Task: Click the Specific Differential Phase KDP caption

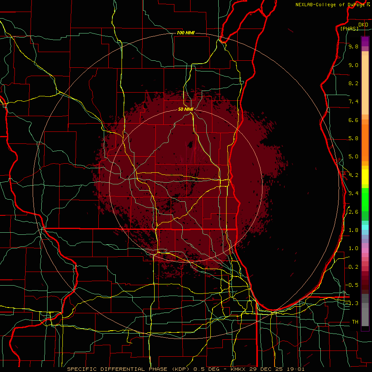Action: [x=186, y=369]
